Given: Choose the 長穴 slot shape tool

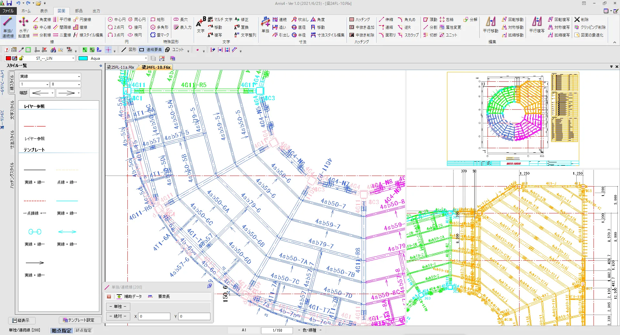Looking at the screenshot, I should point(181,20).
